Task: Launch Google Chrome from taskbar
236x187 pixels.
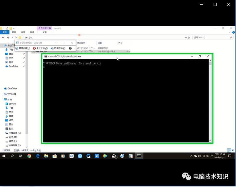Action: pos(29,156)
